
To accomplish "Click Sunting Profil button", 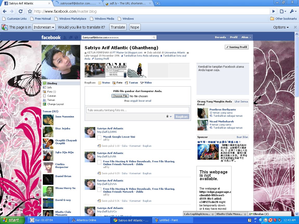I will pos(237,47).
